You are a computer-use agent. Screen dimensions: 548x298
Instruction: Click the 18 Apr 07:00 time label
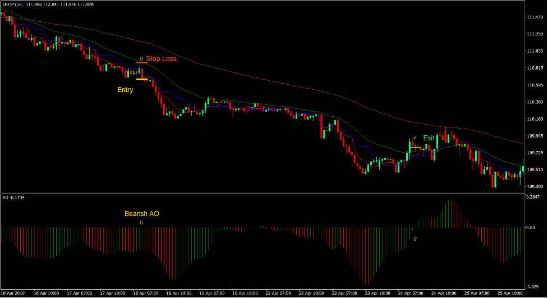point(146,293)
